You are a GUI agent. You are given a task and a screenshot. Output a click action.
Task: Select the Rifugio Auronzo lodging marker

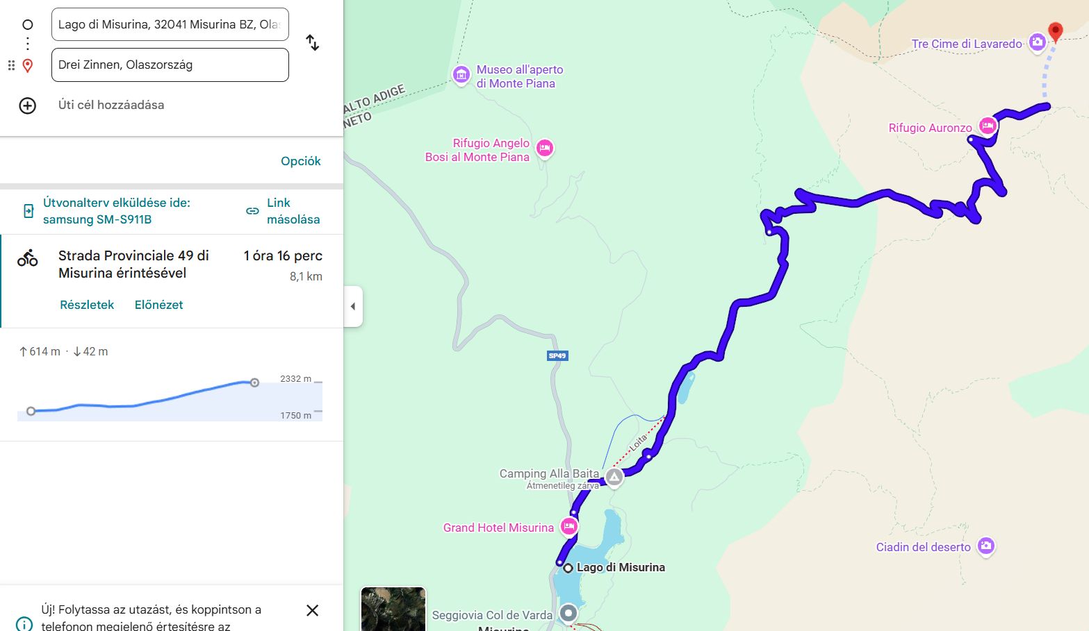[988, 126]
